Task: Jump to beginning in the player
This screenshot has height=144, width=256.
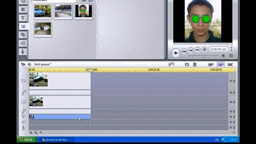Action: point(184,52)
